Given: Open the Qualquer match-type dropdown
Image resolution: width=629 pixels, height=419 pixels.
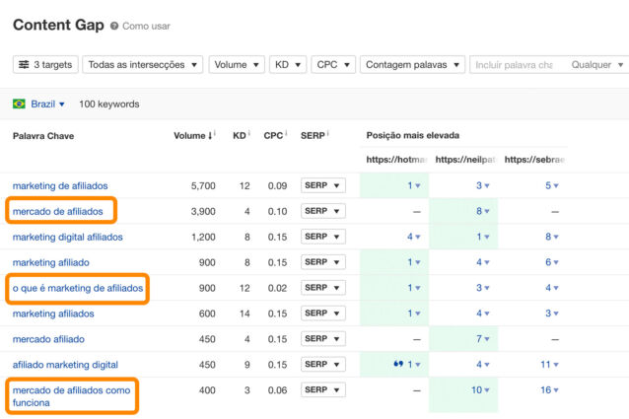Looking at the screenshot, I should [596, 65].
